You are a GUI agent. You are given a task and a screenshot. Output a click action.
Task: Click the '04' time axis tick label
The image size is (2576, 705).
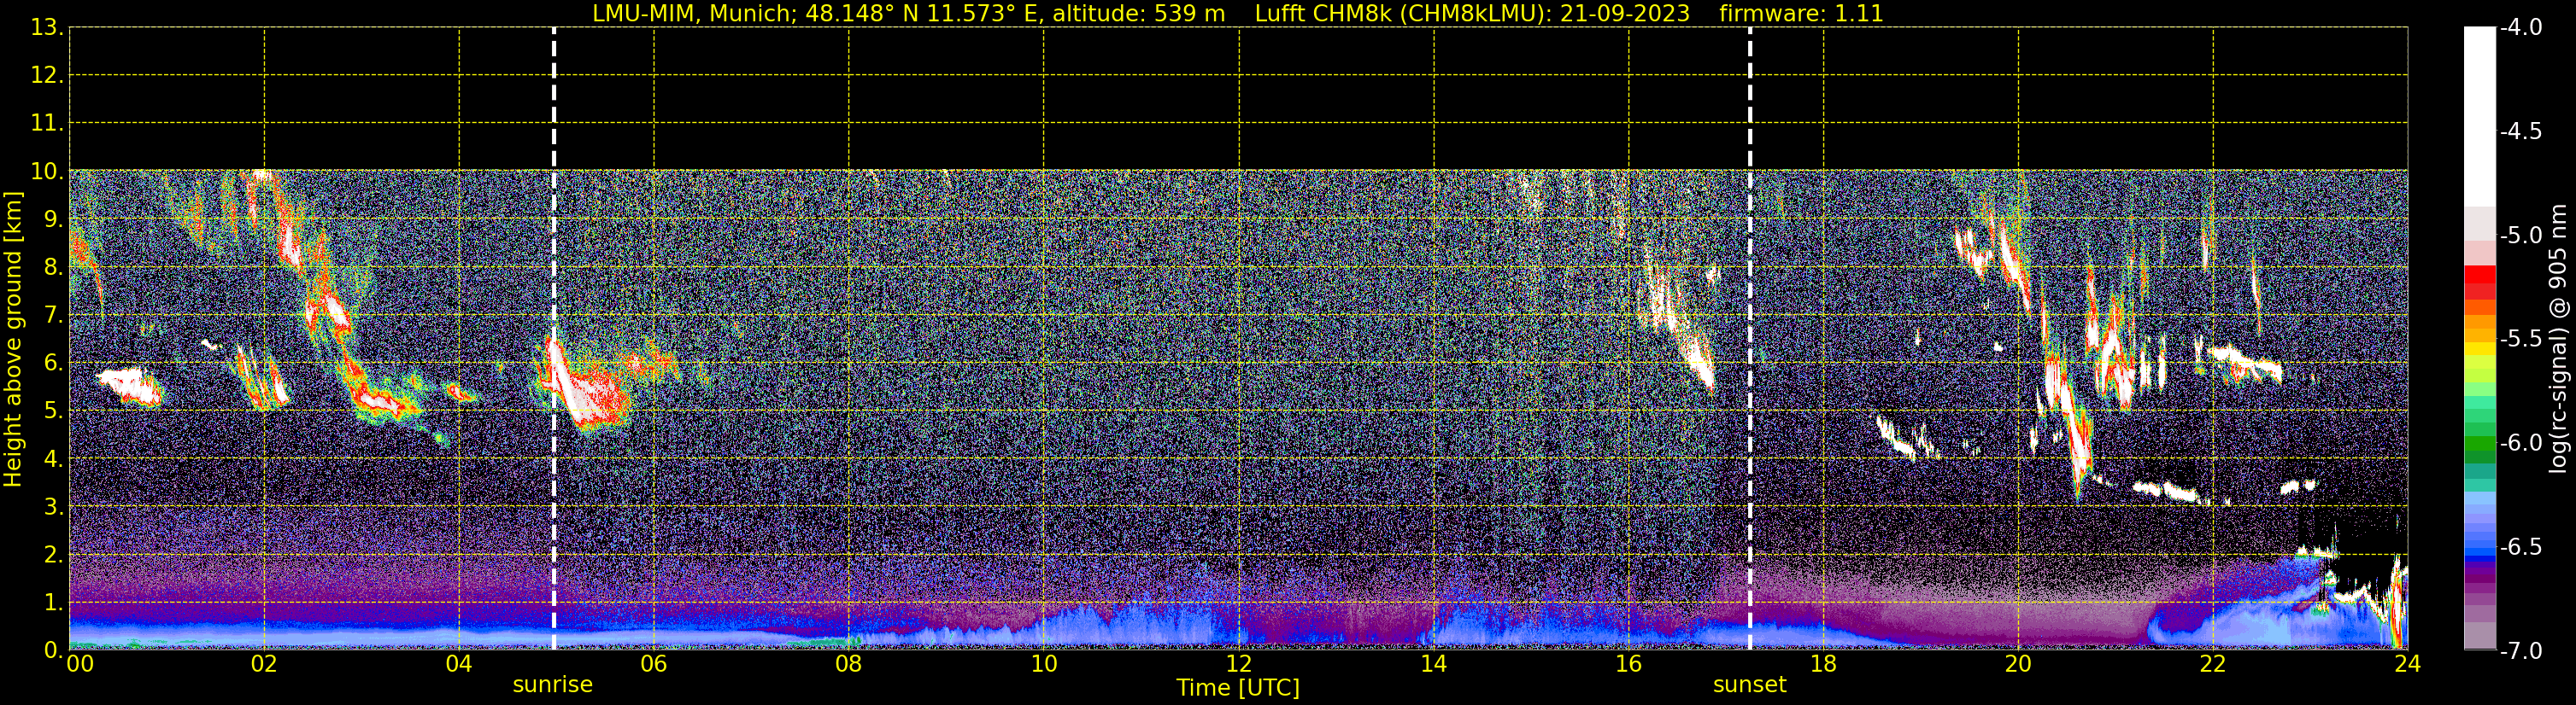[459, 665]
